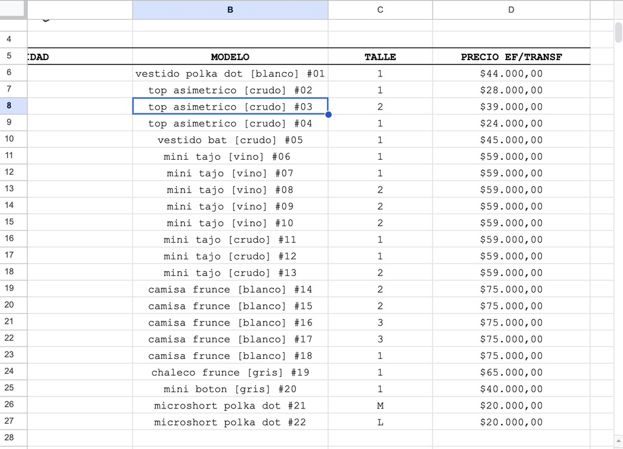Click the select-all corner box
Viewport: 623px width, 449px height.
point(13,9)
